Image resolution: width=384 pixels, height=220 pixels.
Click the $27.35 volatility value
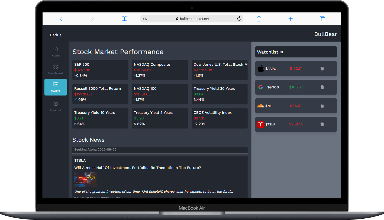(x=199, y=118)
